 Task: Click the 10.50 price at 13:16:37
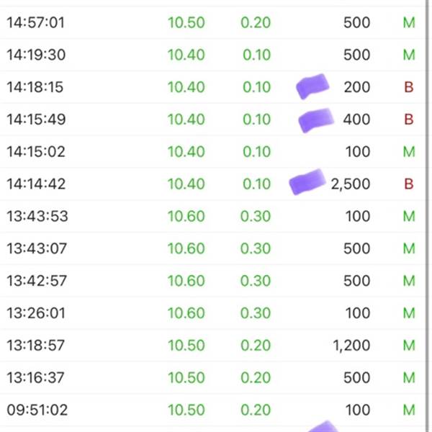pos(186,378)
